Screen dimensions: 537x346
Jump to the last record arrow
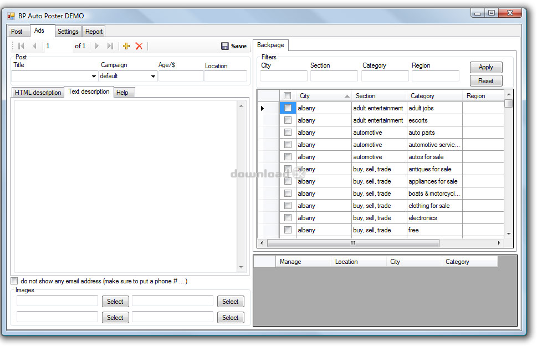[x=110, y=46]
